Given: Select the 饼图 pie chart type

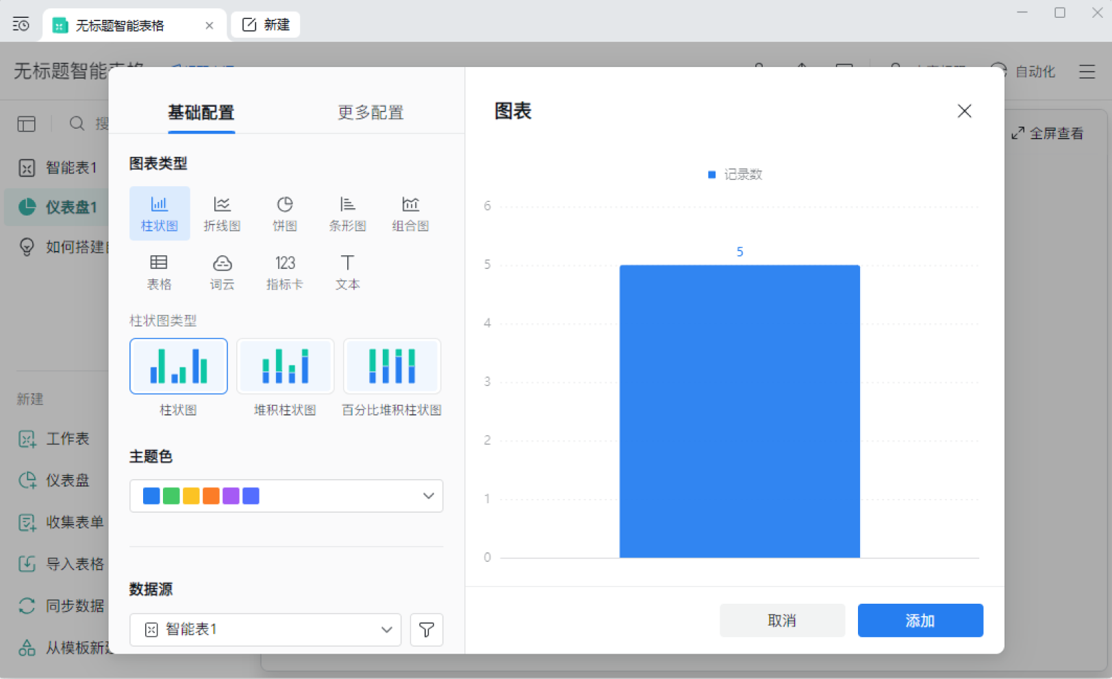Looking at the screenshot, I should (285, 213).
